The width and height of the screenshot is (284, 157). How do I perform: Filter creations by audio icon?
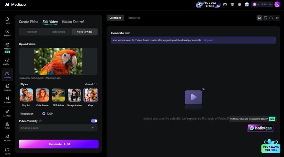pyautogui.click(x=277, y=18)
